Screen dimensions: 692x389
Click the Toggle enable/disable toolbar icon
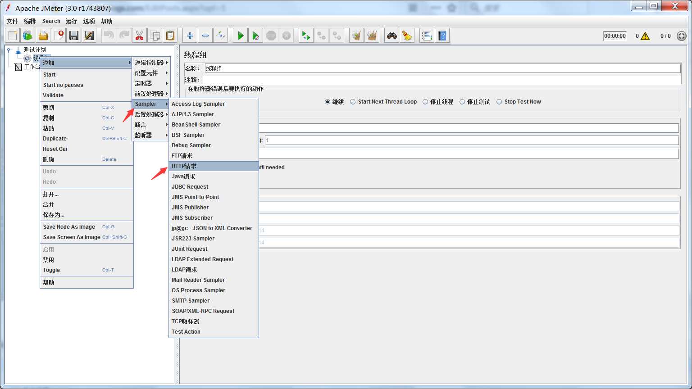coord(221,36)
